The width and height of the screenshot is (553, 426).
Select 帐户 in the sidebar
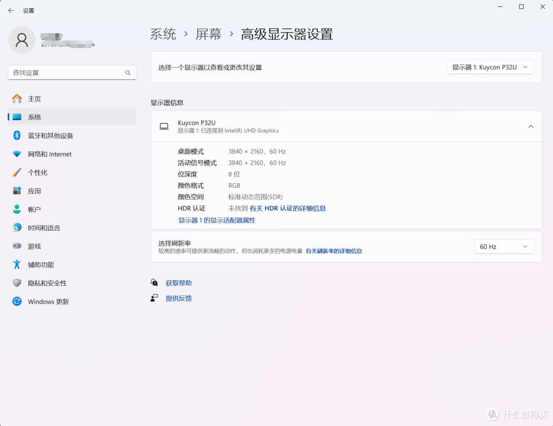tap(72, 209)
